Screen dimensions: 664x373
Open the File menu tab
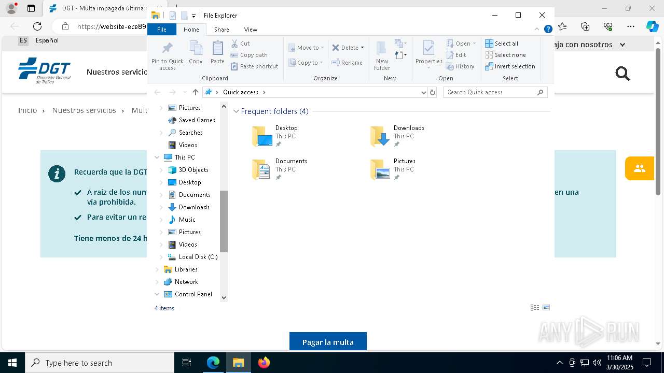[x=162, y=30]
